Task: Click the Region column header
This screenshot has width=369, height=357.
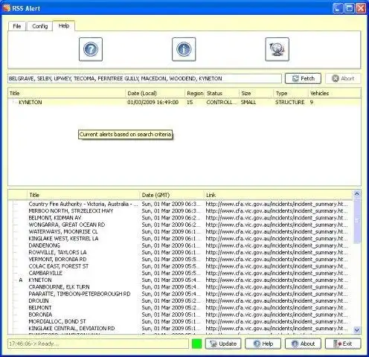Action: (195, 94)
